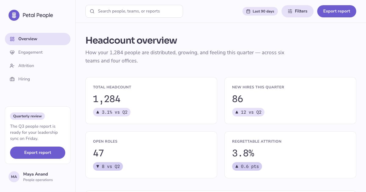The image size is (366, 192).
Task: Click the MA user avatar
Action: pos(14,177)
